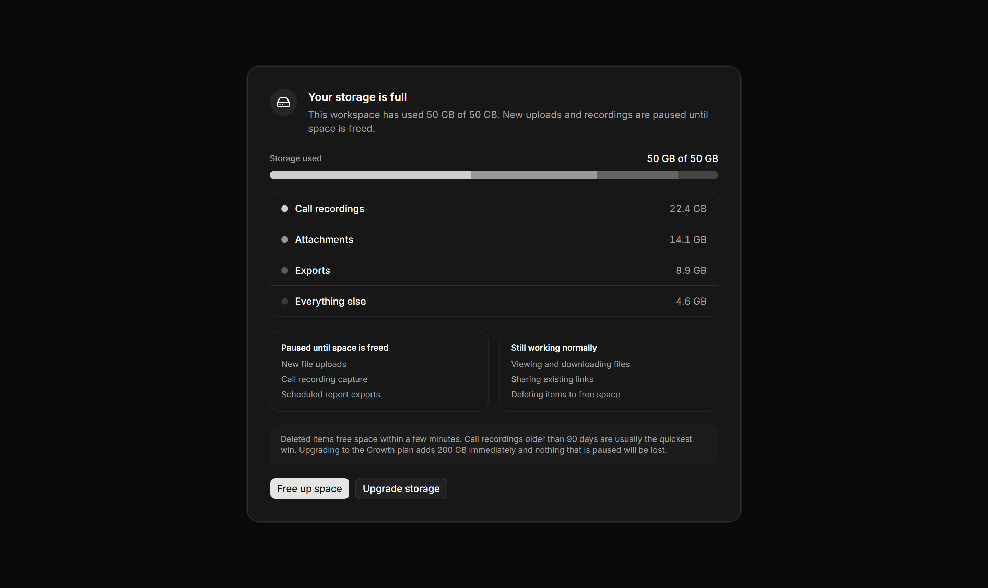
Task: Select the Attachments row
Action: [494, 239]
